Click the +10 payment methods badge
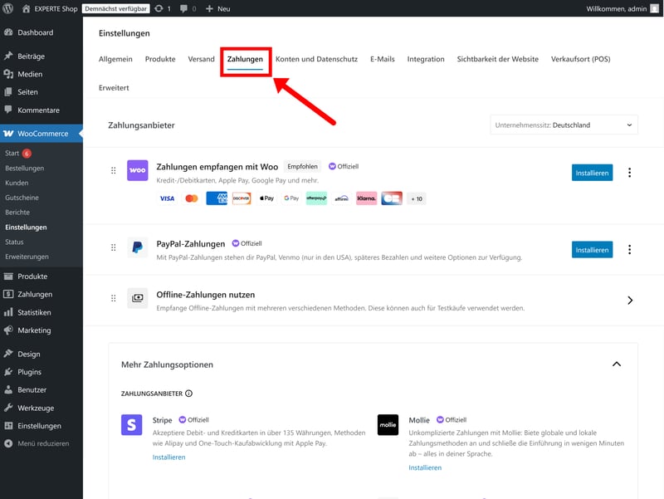Image resolution: width=664 pixels, height=499 pixels. tap(416, 198)
